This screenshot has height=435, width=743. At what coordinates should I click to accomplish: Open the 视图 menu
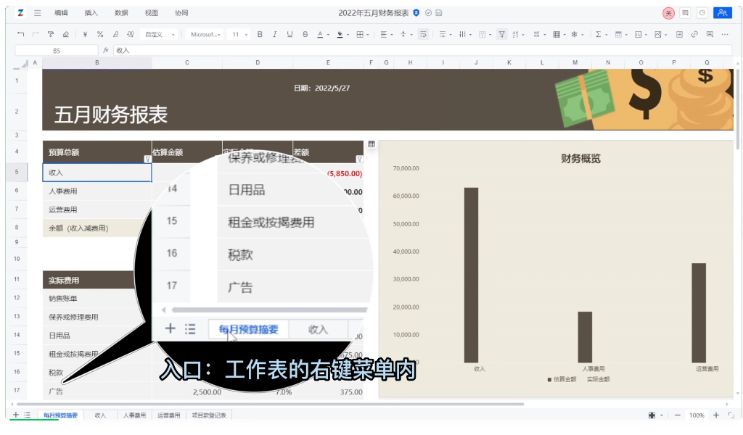(x=152, y=13)
